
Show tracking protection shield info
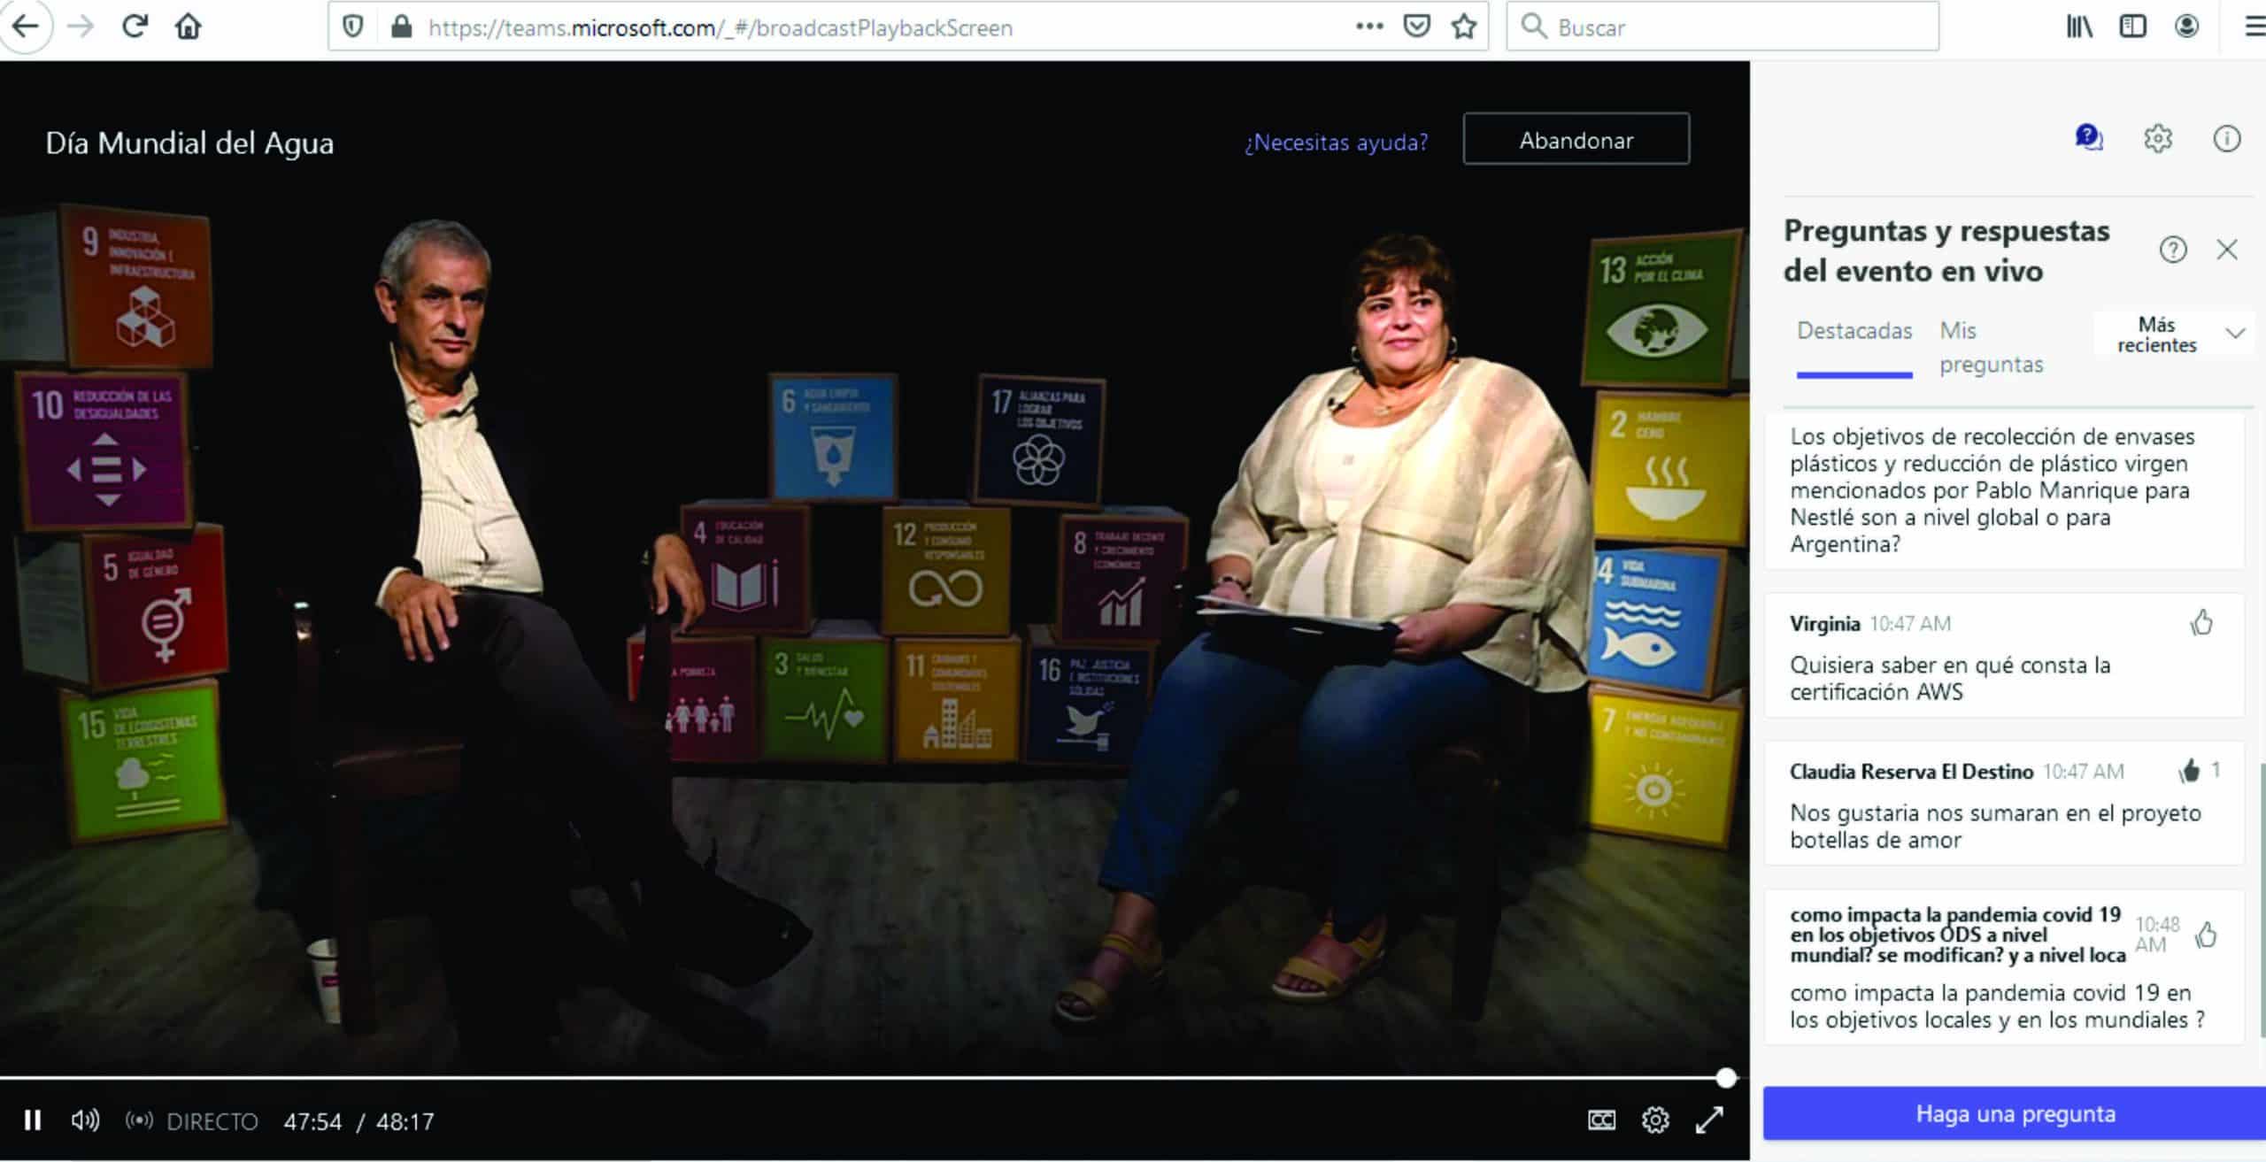(x=352, y=27)
